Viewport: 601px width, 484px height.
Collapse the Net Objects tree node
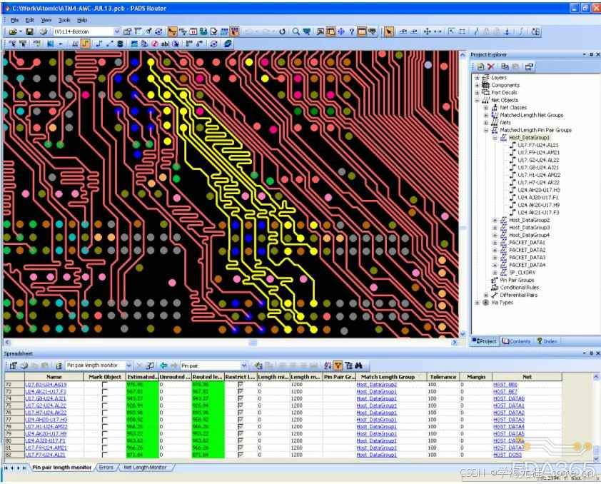478,100
